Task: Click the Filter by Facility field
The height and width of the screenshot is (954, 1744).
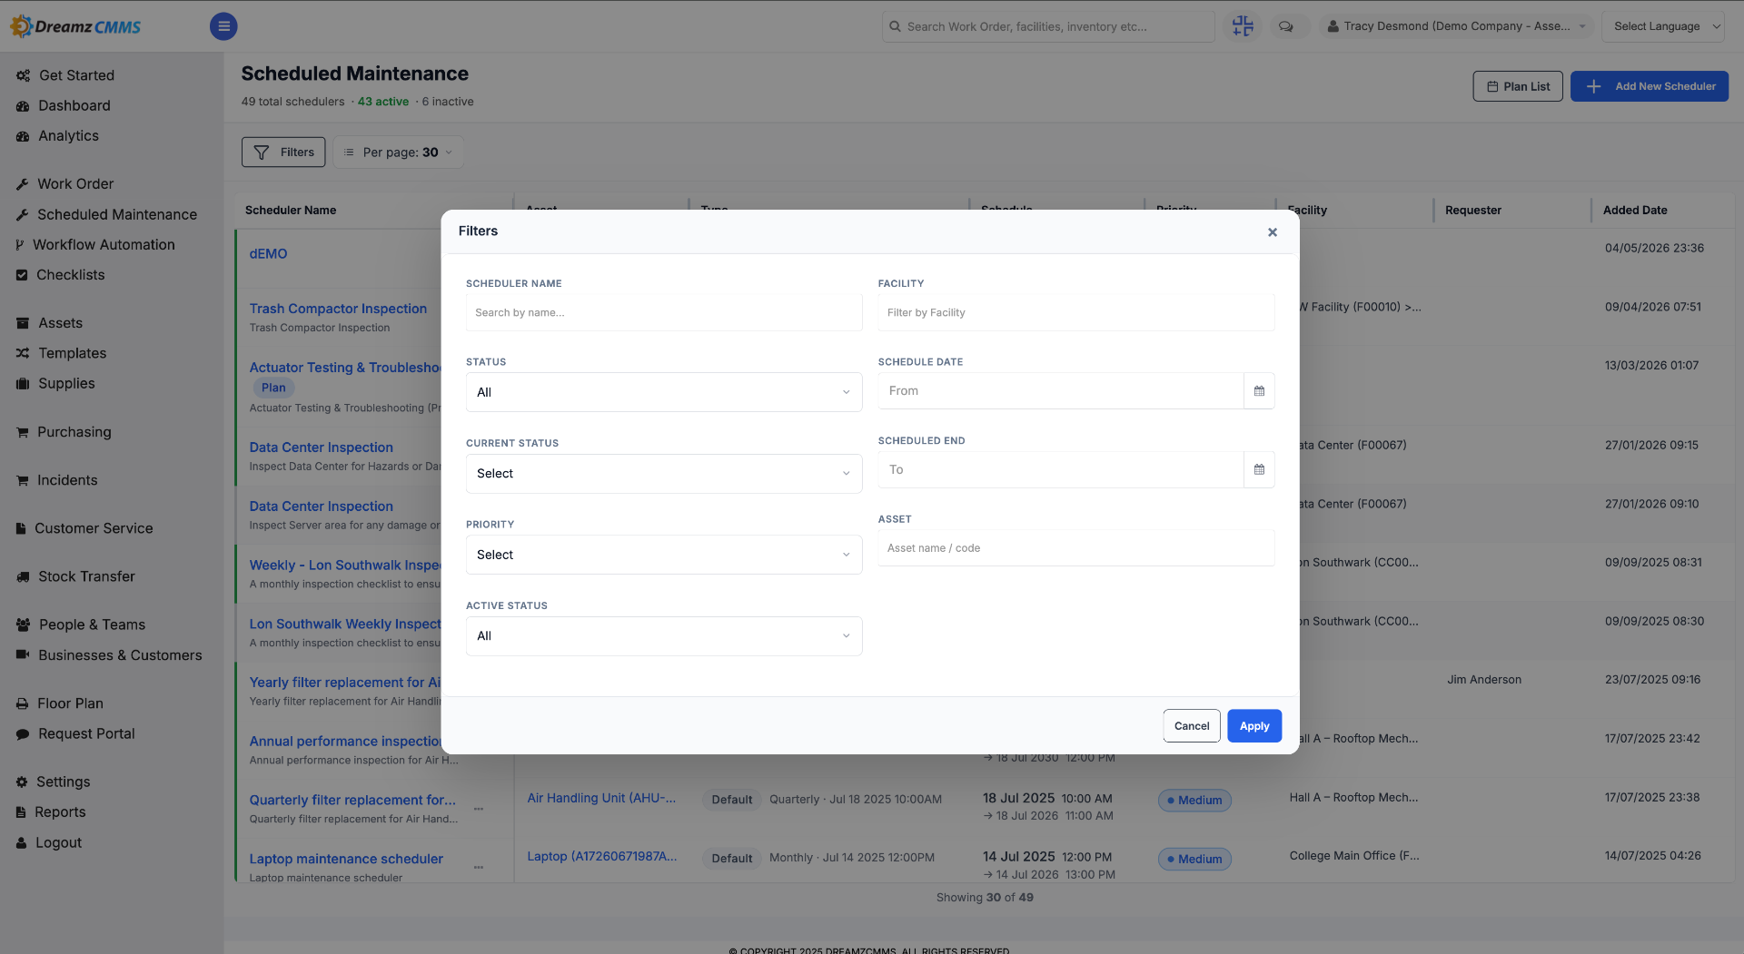Action: tap(1076, 312)
